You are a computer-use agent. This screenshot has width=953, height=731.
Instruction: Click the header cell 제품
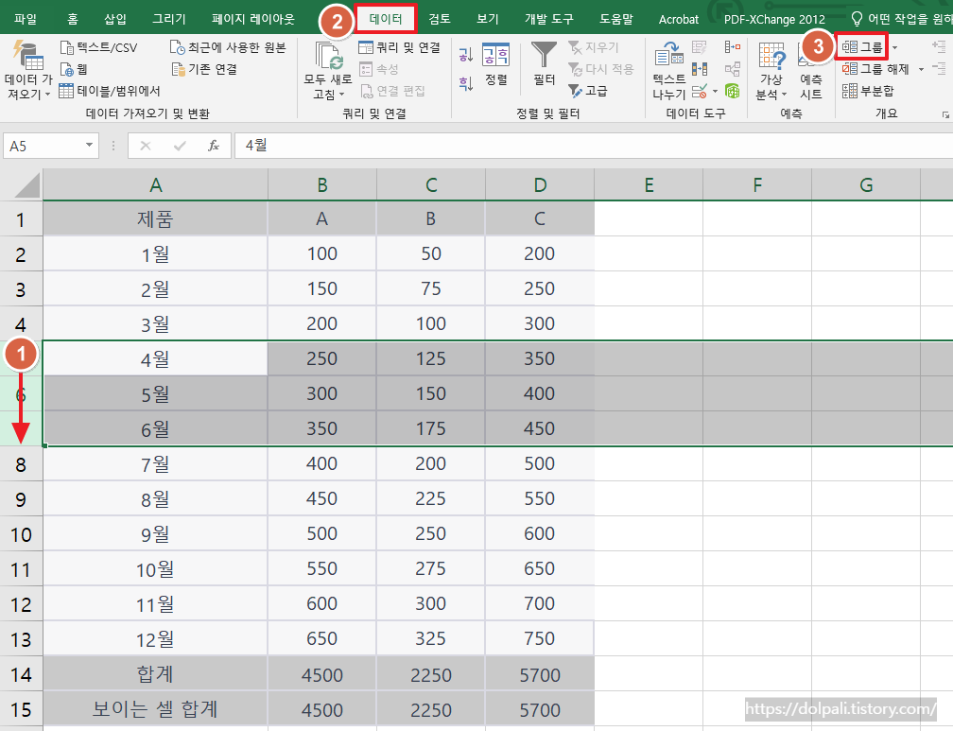156,219
